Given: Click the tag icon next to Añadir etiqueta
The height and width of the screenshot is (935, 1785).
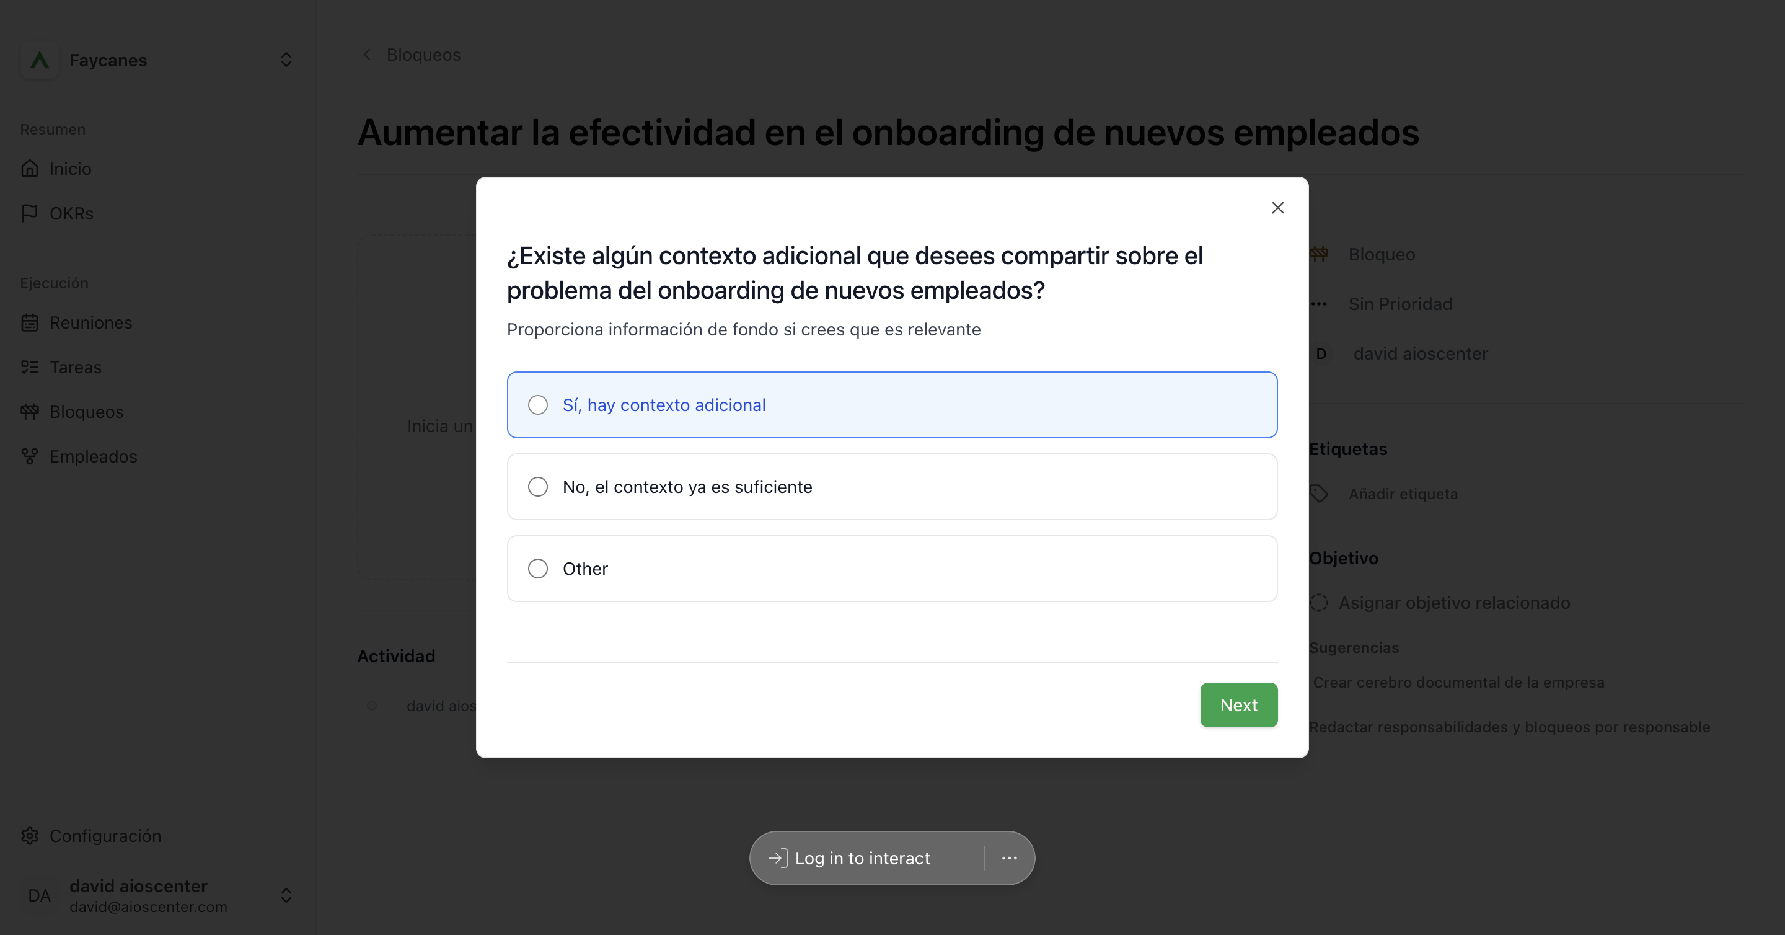Looking at the screenshot, I should [1320, 494].
